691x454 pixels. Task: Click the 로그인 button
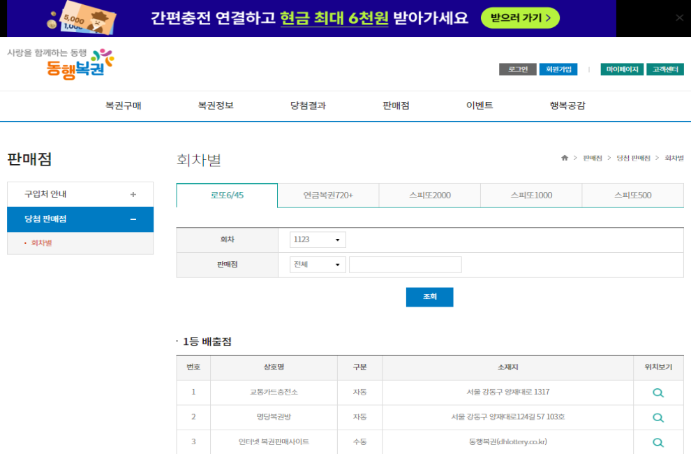point(518,69)
